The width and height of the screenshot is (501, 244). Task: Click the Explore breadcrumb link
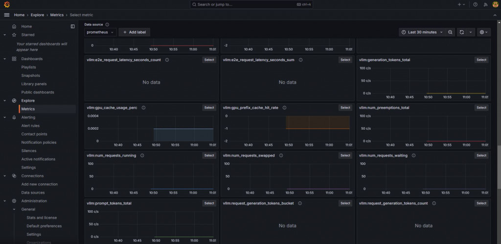(37, 15)
